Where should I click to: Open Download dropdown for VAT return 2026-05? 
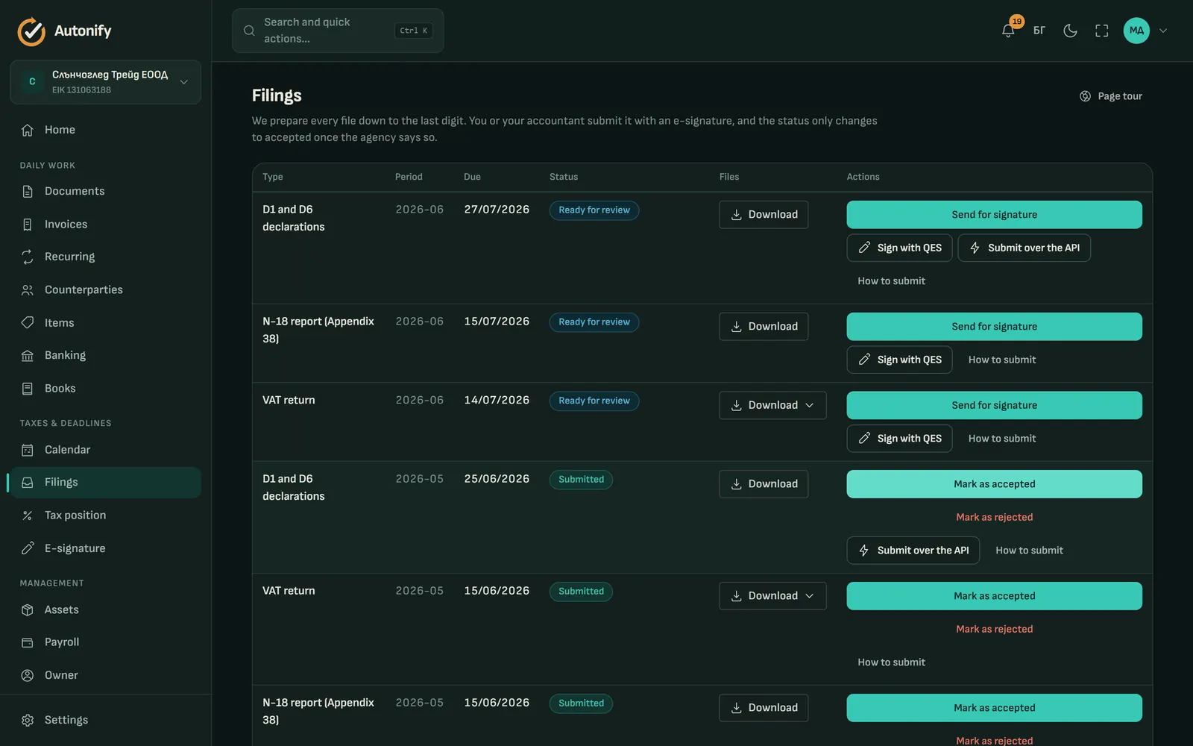click(x=772, y=596)
